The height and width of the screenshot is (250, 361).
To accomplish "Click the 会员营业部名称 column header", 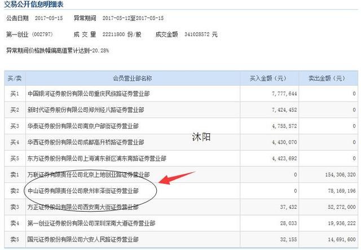I will 133,78.
